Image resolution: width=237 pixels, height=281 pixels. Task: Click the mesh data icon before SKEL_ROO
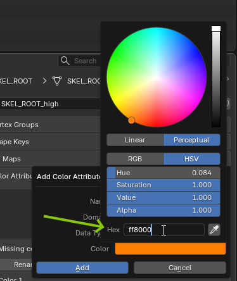click(57, 81)
